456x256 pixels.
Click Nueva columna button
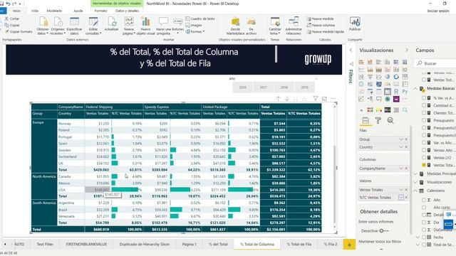click(x=321, y=26)
